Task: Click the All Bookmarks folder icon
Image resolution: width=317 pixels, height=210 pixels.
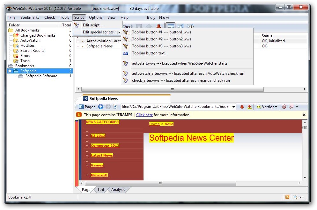Action: point(11,30)
